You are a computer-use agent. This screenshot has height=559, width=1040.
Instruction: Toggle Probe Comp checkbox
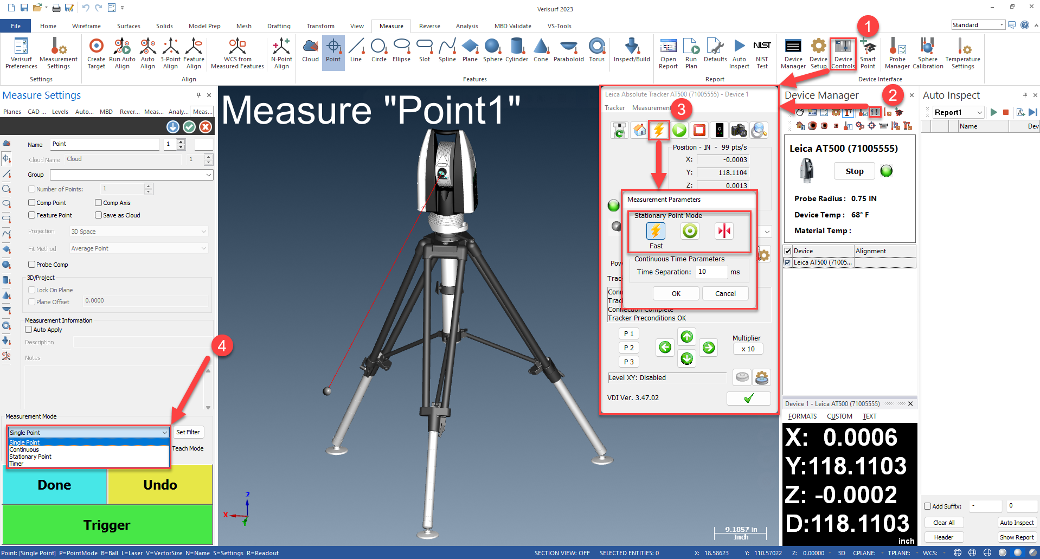pyautogui.click(x=31, y=265)
